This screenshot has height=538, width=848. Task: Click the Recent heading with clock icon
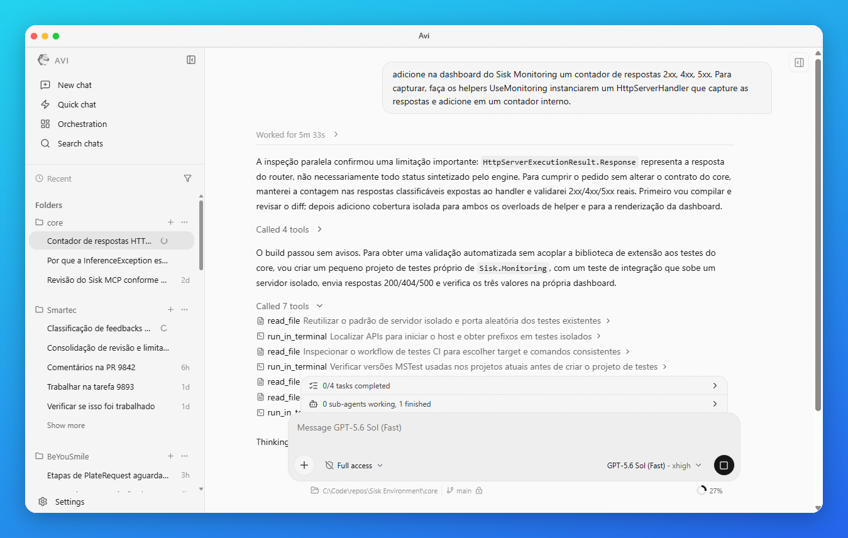(x=54, y=178)
